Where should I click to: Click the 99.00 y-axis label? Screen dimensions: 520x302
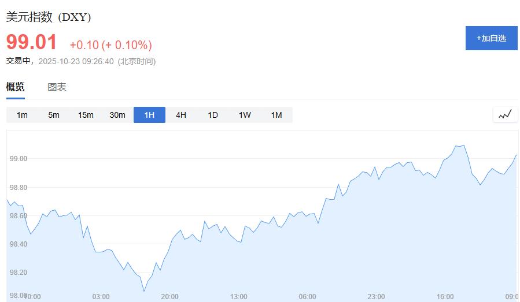pyautogui.click(x=19, y=159)
